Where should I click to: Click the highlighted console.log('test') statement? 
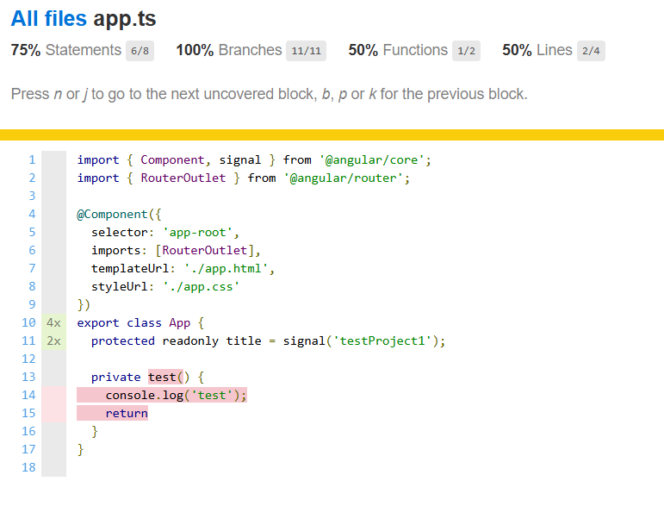176,395
